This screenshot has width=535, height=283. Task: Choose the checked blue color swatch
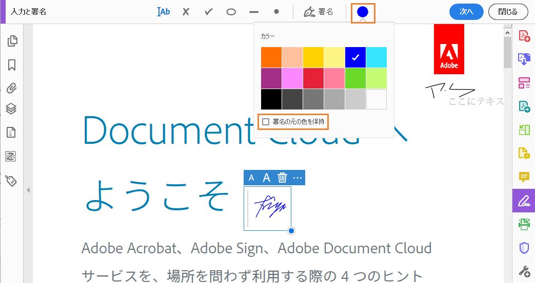[x=355, y=57]
